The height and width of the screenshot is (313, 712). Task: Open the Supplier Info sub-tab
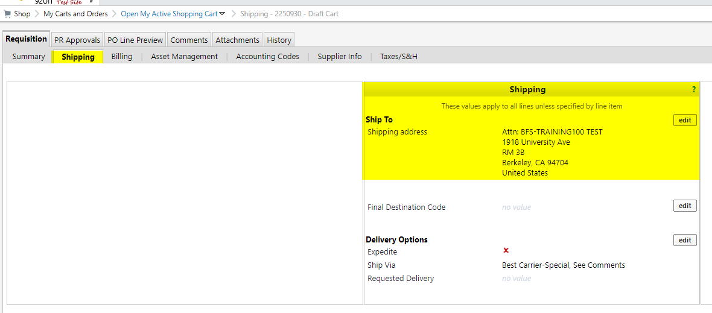coord(340,57)
